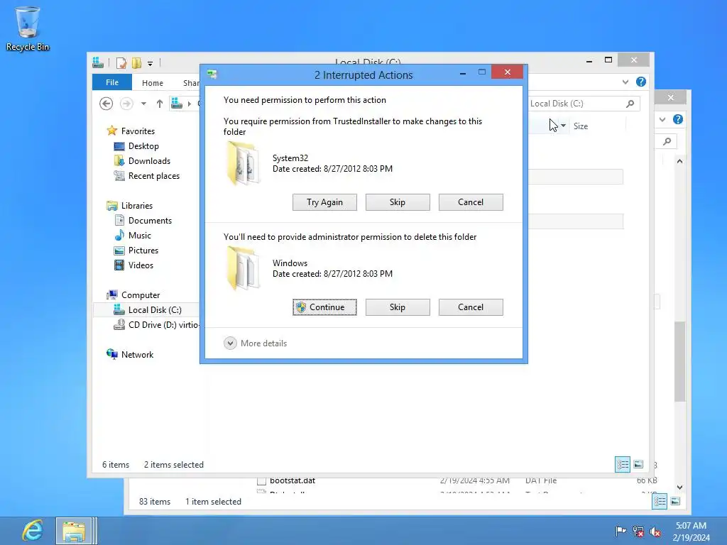Continue deleting the Windows folder
727x545 pixels.
point(324,307)
